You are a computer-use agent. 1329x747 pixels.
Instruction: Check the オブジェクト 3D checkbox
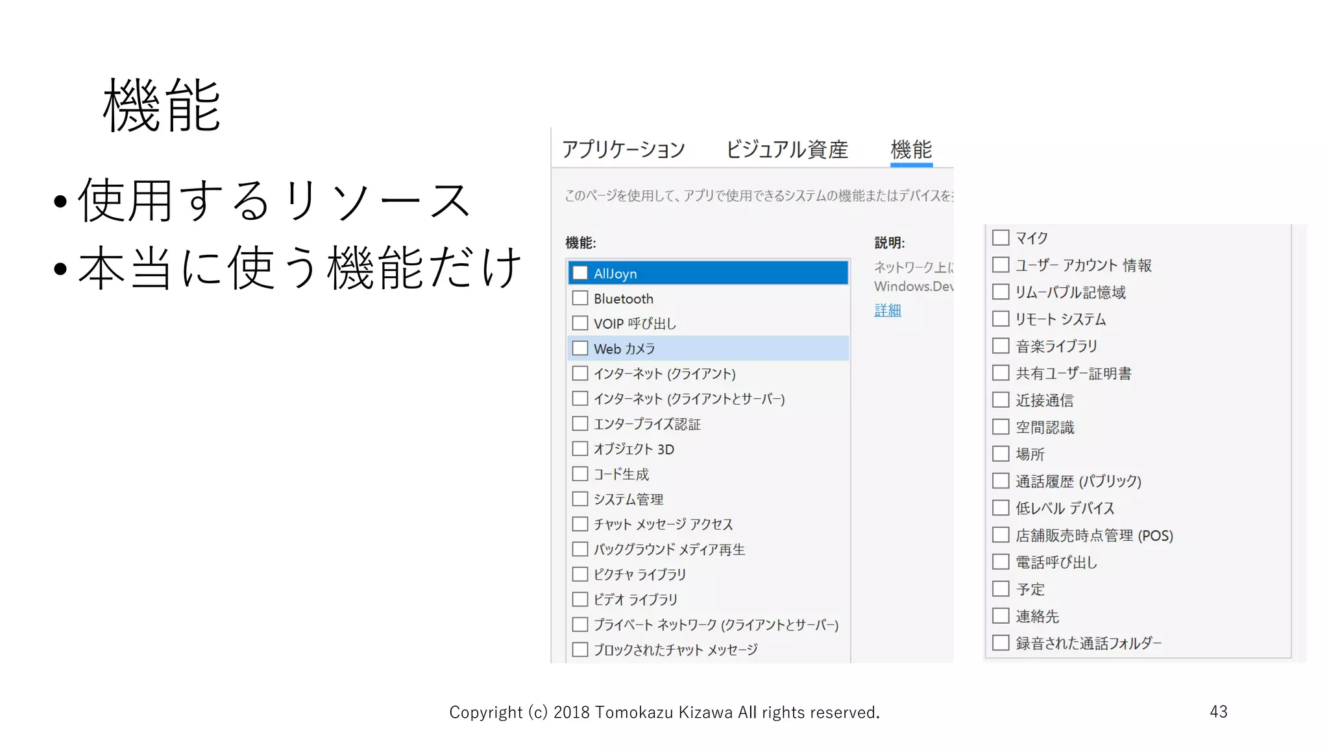tap(580, 449)
